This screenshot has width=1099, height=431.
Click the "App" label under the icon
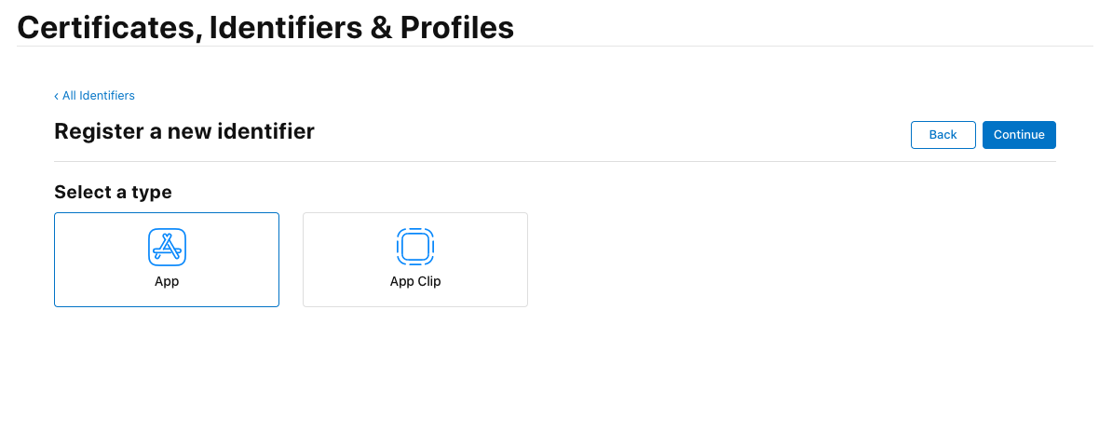(x=167, y=281)
